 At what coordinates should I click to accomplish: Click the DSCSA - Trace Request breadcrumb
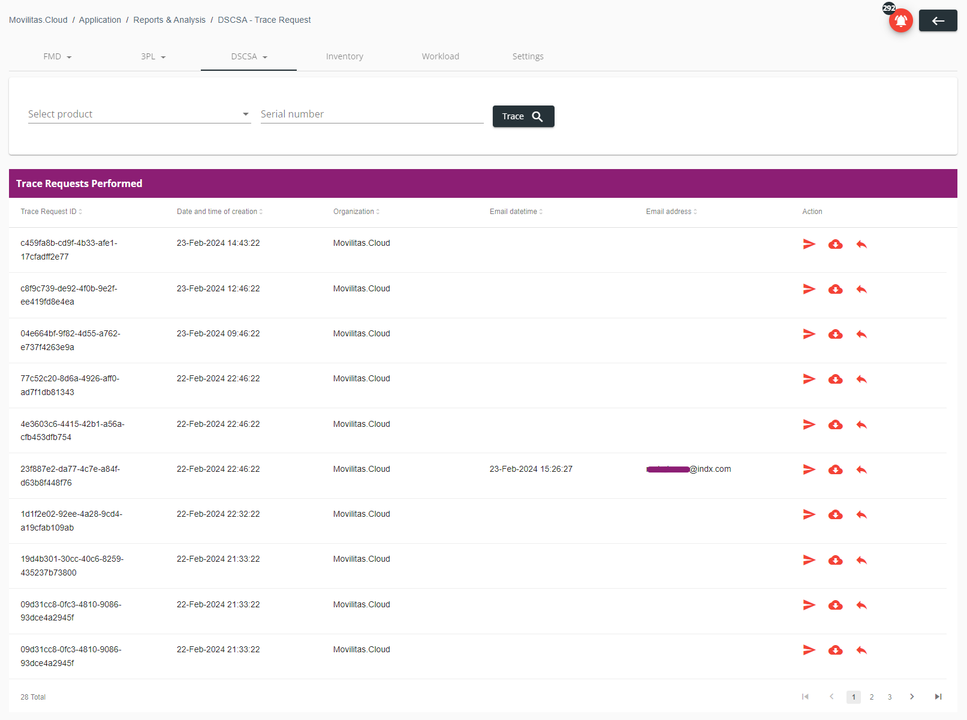click(264, 20)
